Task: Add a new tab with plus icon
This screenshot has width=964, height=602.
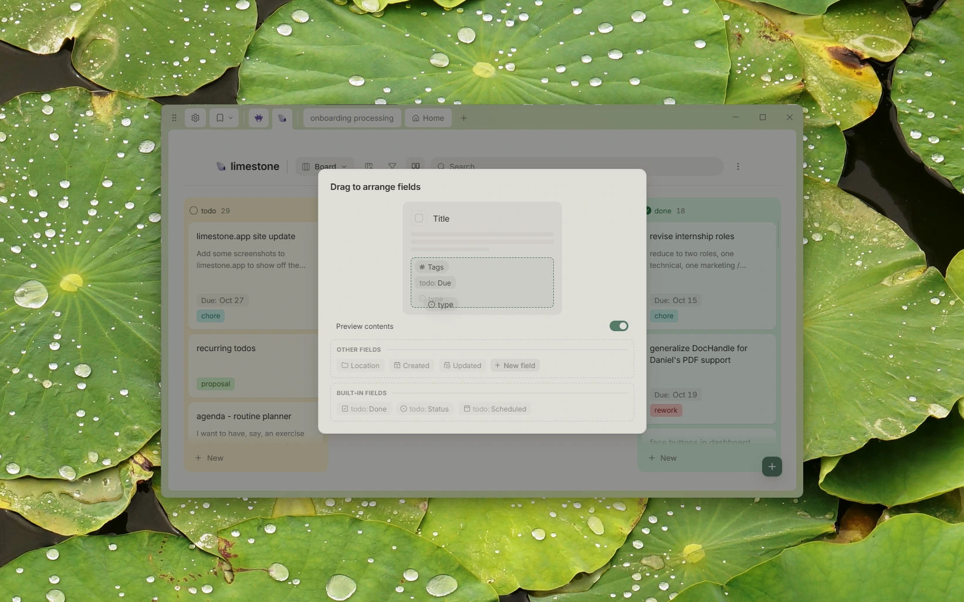Action: click(x=464, y=118)
